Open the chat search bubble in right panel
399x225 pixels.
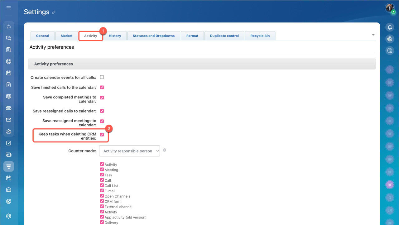(x=390, y=50)
